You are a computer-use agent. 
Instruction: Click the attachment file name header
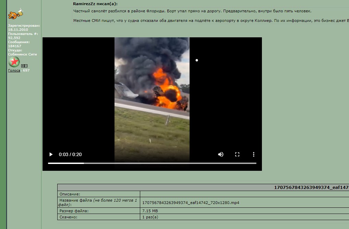(x=311, y=188)
